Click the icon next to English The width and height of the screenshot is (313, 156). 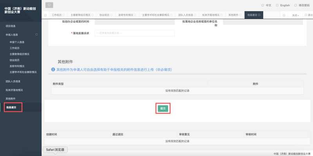277,5
